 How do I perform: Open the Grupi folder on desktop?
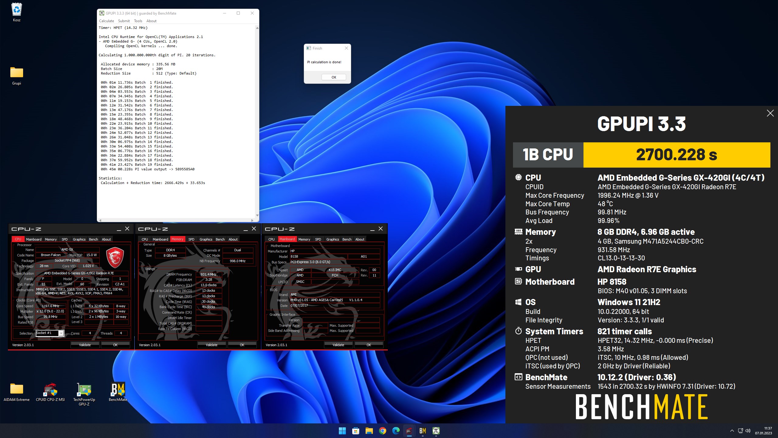coord(17,76)
